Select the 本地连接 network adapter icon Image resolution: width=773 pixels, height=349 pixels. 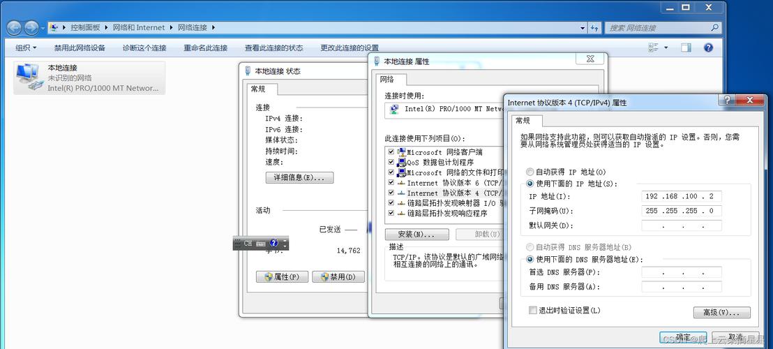point(28,77)
